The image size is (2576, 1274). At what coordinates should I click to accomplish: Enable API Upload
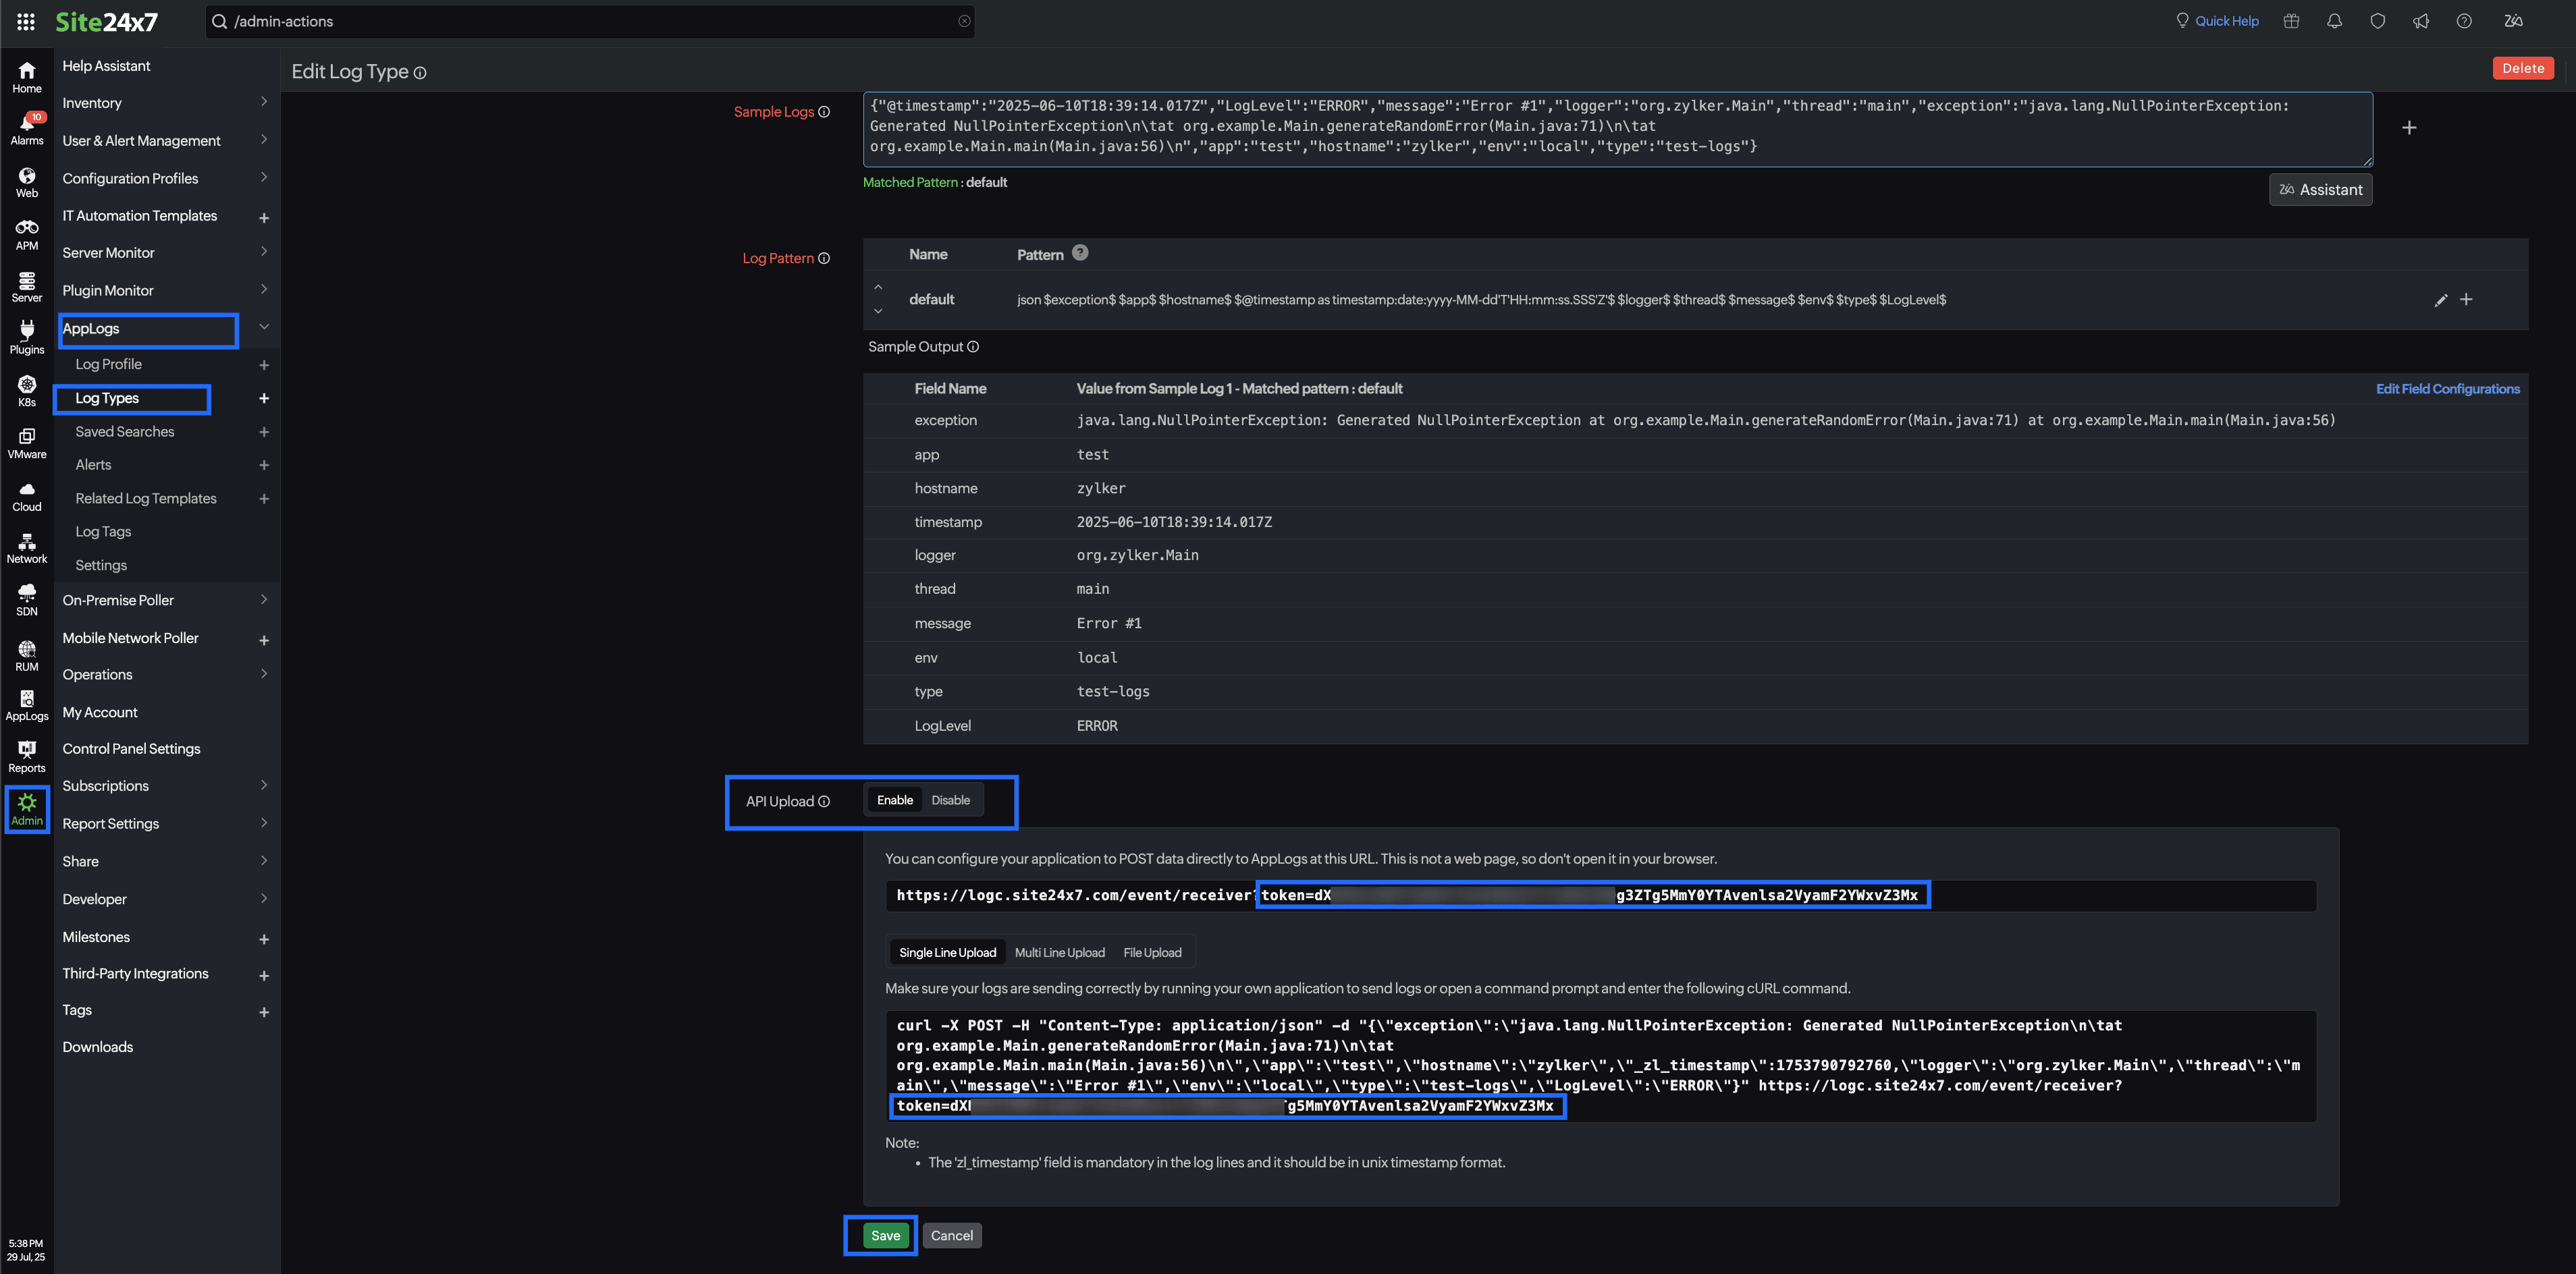coord(894,800)
